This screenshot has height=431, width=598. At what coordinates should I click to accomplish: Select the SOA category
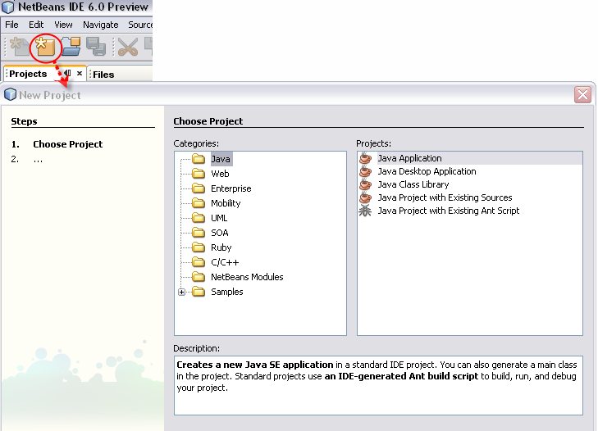point(220,233)
